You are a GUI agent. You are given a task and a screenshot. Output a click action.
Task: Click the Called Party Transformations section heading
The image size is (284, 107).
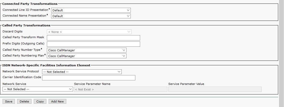pos(26,25)
